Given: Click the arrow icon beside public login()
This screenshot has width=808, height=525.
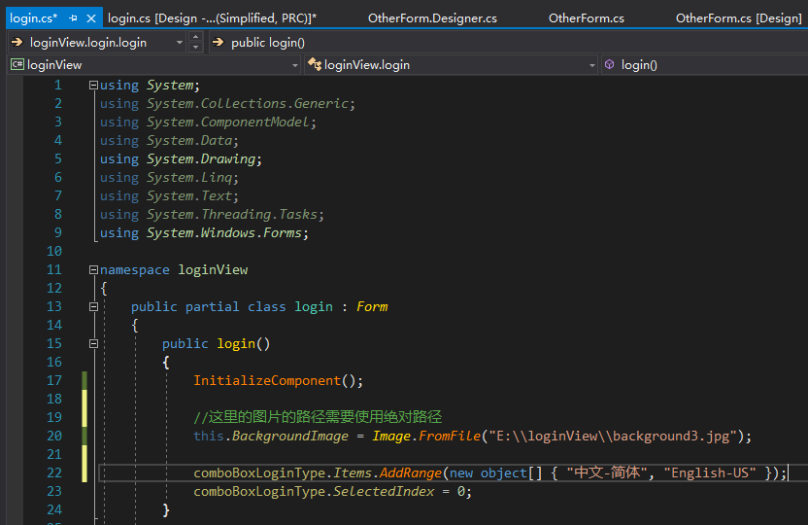Looking at the screenshot, I should 218,42.
